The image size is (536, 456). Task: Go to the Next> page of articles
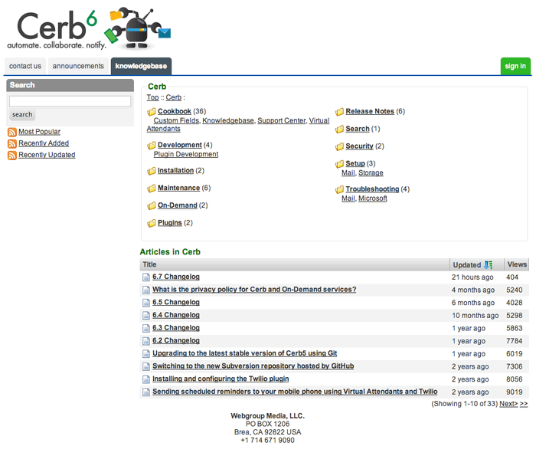pyautogui.click(x=508, y=404)
